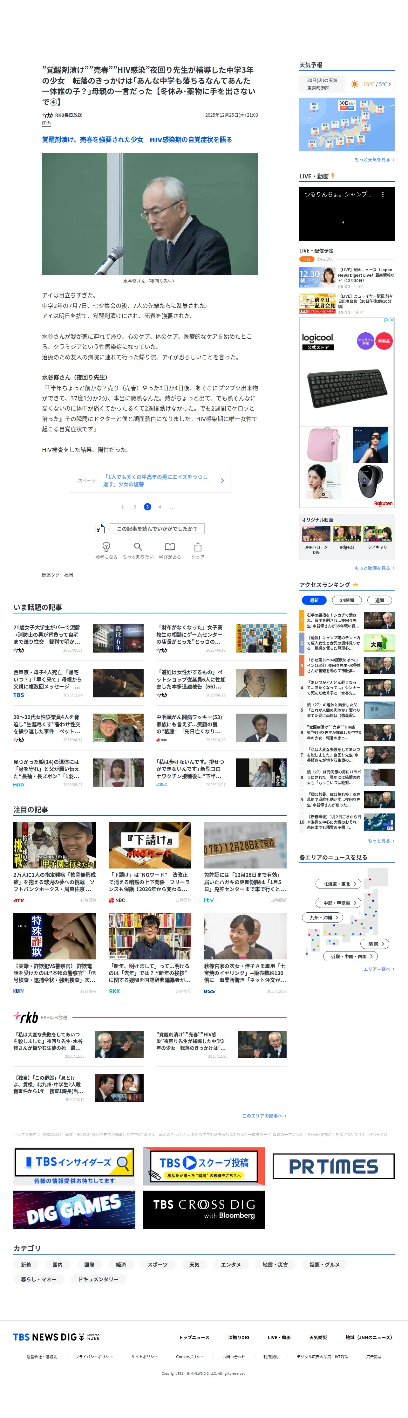Open the スポーツ category chip

pos(158,1264)
